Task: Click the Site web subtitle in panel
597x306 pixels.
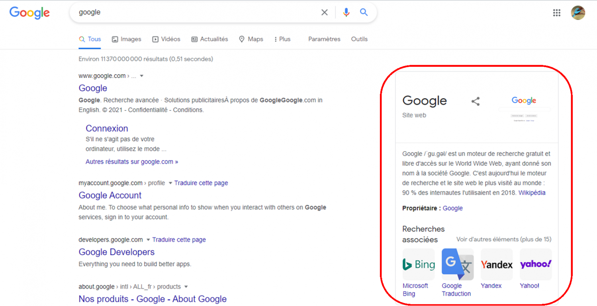Action: pos(414,115)
